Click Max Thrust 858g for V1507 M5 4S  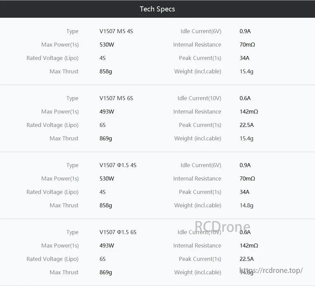(106, 71)
